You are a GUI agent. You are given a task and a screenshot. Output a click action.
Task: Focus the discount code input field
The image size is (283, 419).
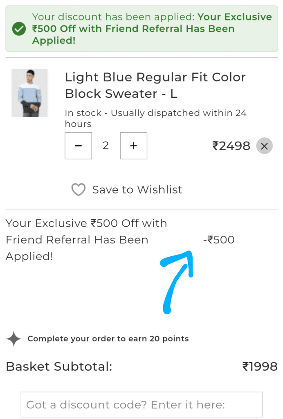(141, 405)
